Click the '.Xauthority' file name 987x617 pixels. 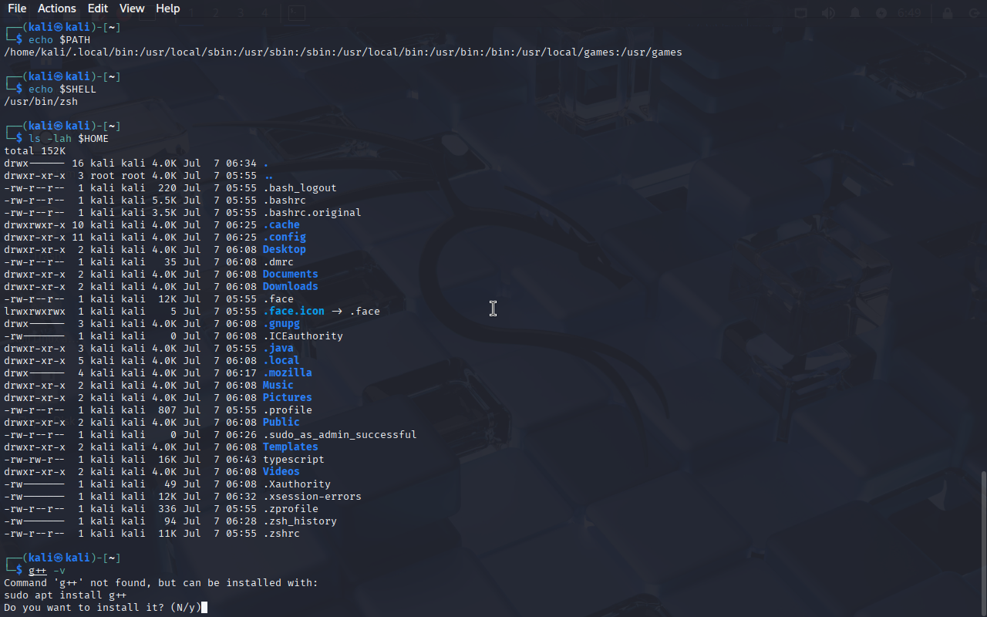point(297,484)
